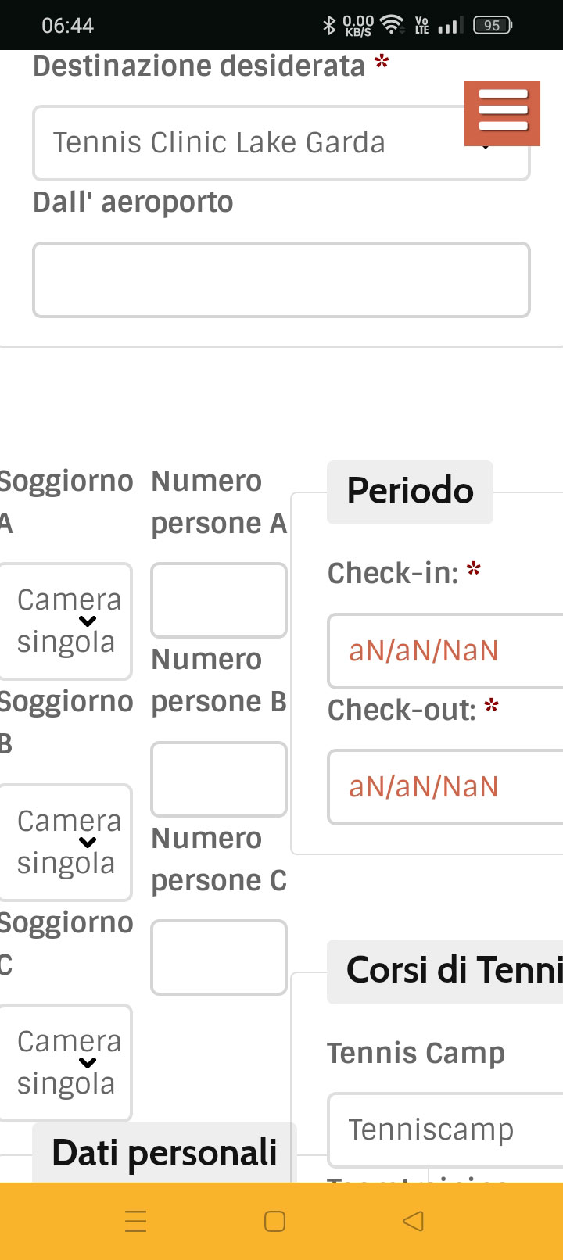The height and width of the screenshot is (1260, 563).
Task: Tap the Android home square icon
Action: [274, 1221]
